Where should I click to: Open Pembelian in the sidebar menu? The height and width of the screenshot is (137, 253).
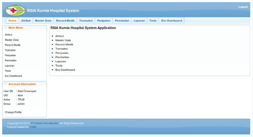point(11,60)
